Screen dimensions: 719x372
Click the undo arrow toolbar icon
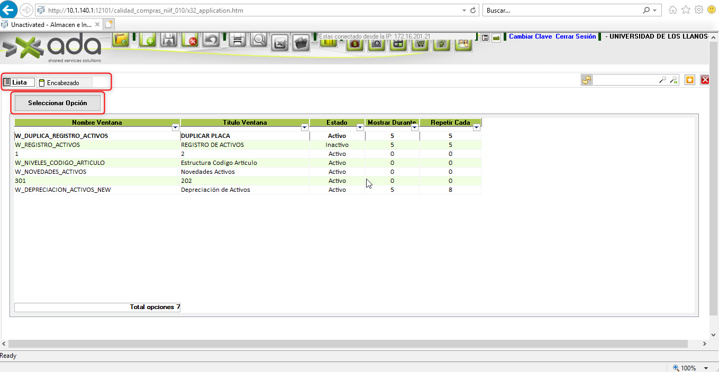(x=212, y=40)
